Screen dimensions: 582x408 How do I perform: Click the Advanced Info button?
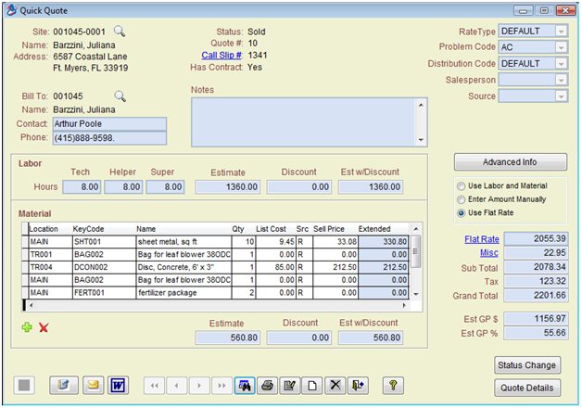tap(510, 162)
